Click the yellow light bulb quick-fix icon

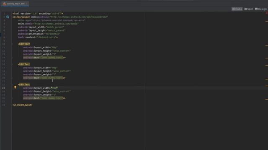(15, 87)
